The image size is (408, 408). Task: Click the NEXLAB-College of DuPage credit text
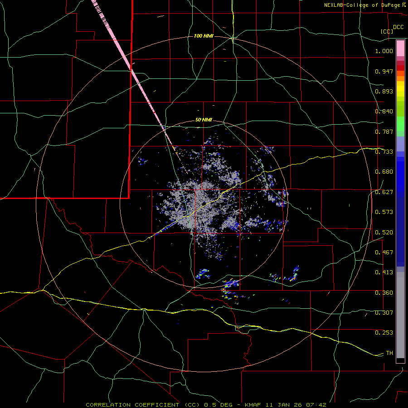[363, 5]
